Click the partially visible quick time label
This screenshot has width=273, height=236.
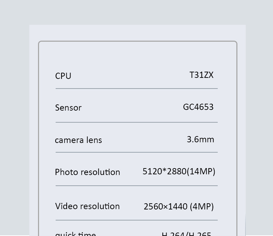(75, 234)
